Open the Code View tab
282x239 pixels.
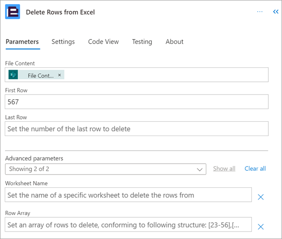click(x=103, y=42)
